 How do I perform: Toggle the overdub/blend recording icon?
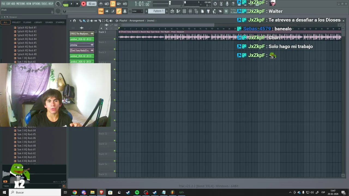pyautogui.click(x=119, y=4)
